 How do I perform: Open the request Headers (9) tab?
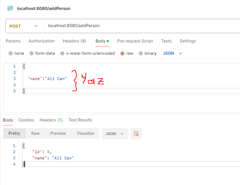[x=74, y=41]
